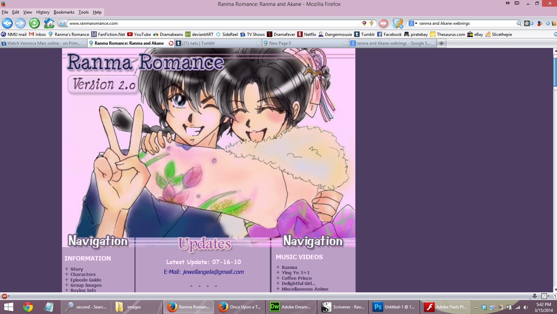Open the Coffee Prince music videos link
This screenshot has height=314, width=557.
296,278
